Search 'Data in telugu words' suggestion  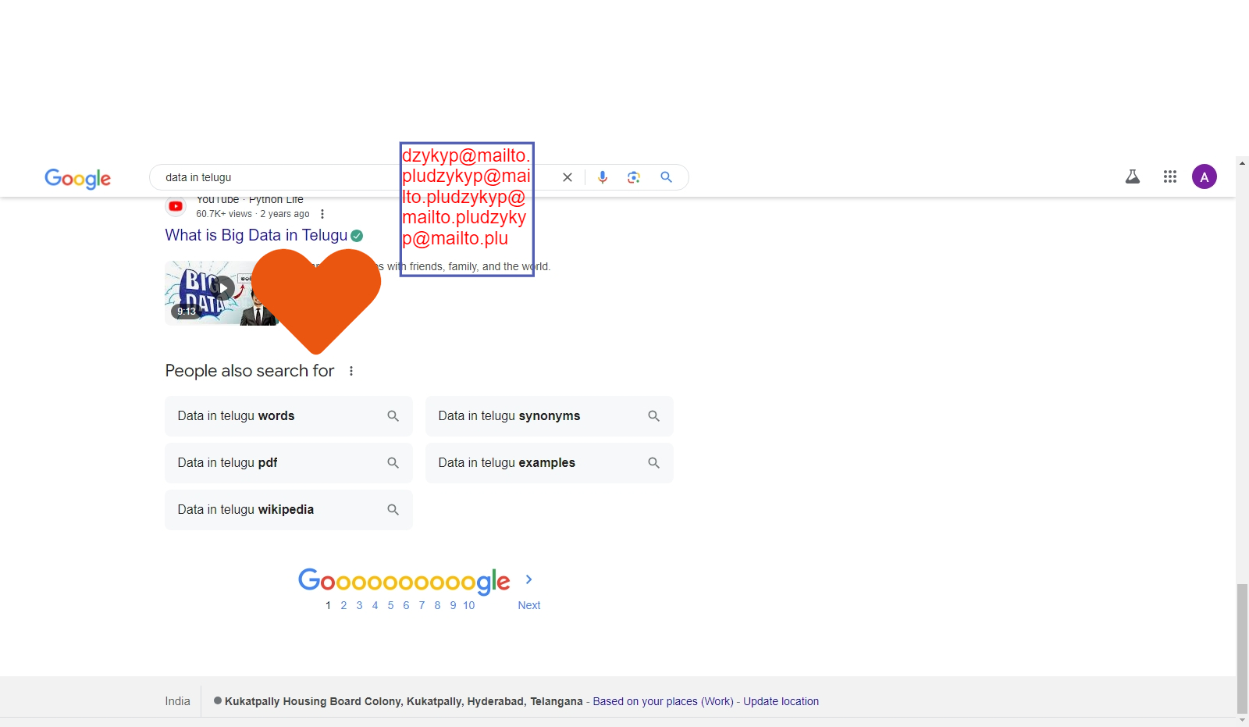(289, 416)
